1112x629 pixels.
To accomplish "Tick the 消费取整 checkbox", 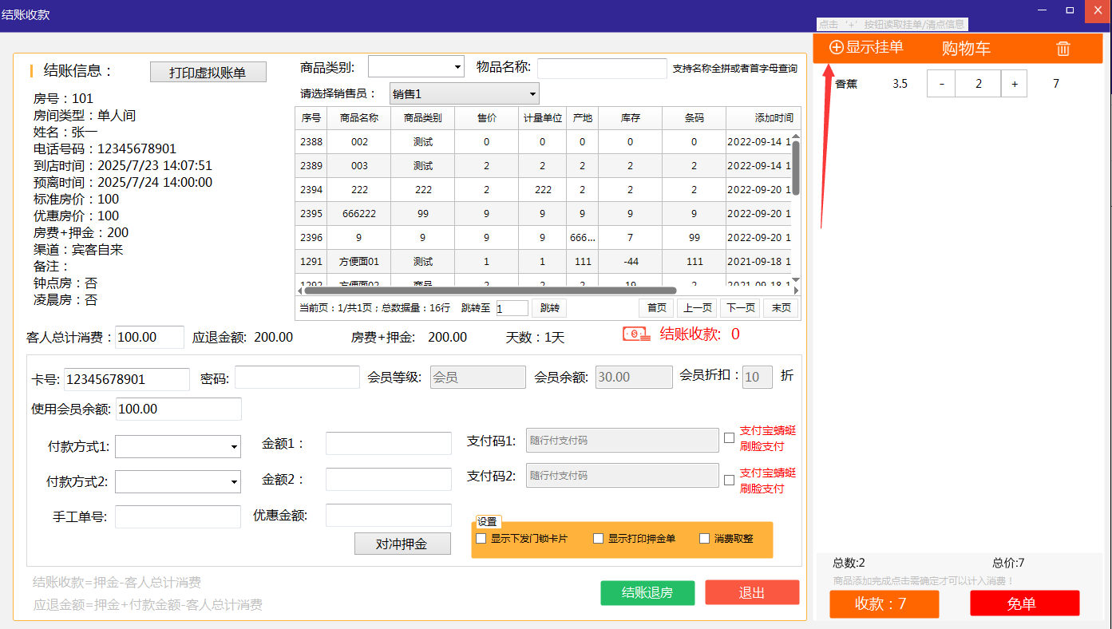I will (x=704, y=539).
